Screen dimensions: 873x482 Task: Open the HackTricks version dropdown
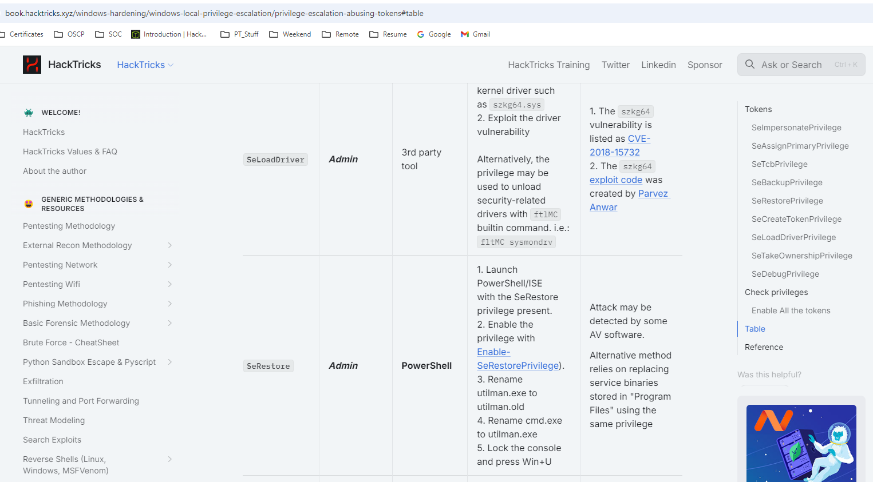[x=145, y=65]
